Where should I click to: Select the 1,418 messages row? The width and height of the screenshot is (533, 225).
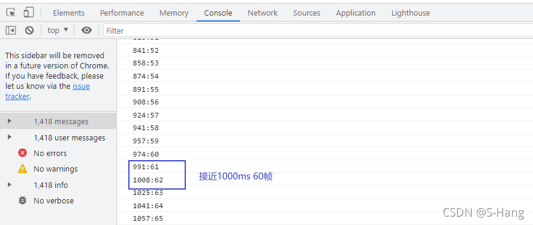[x=58, y=122]
